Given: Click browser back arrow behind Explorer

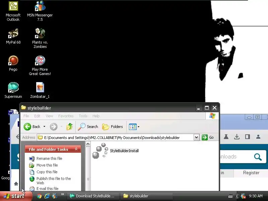Looking at the screenshot, I should tap(18, 137).
